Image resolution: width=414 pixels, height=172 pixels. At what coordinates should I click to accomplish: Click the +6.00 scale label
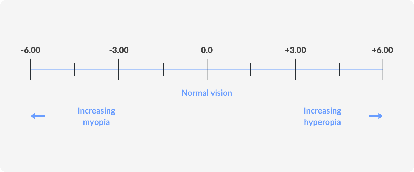pos(383,50)
